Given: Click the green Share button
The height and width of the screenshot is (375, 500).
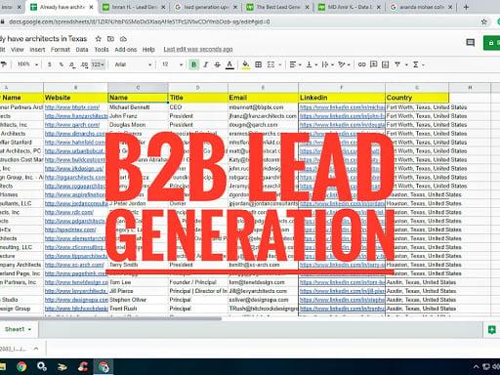Looking at the screenshot, I should 492,43.
